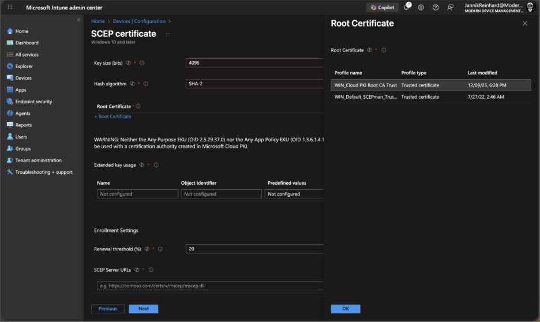Click info icon next to Key size
This screenshot has width=540, height=322.
click(142, 63)
